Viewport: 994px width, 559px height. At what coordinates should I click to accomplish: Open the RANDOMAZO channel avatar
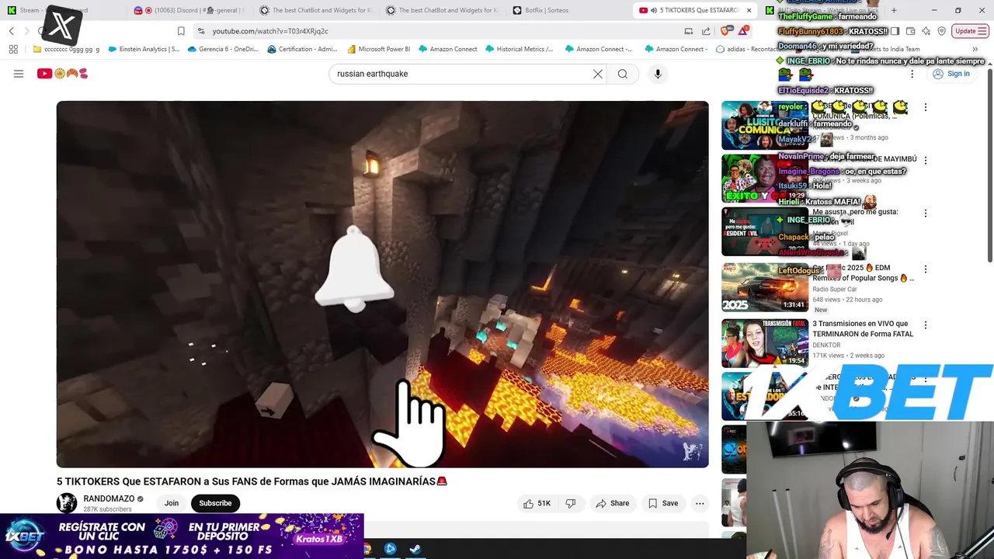pos(67,503)
